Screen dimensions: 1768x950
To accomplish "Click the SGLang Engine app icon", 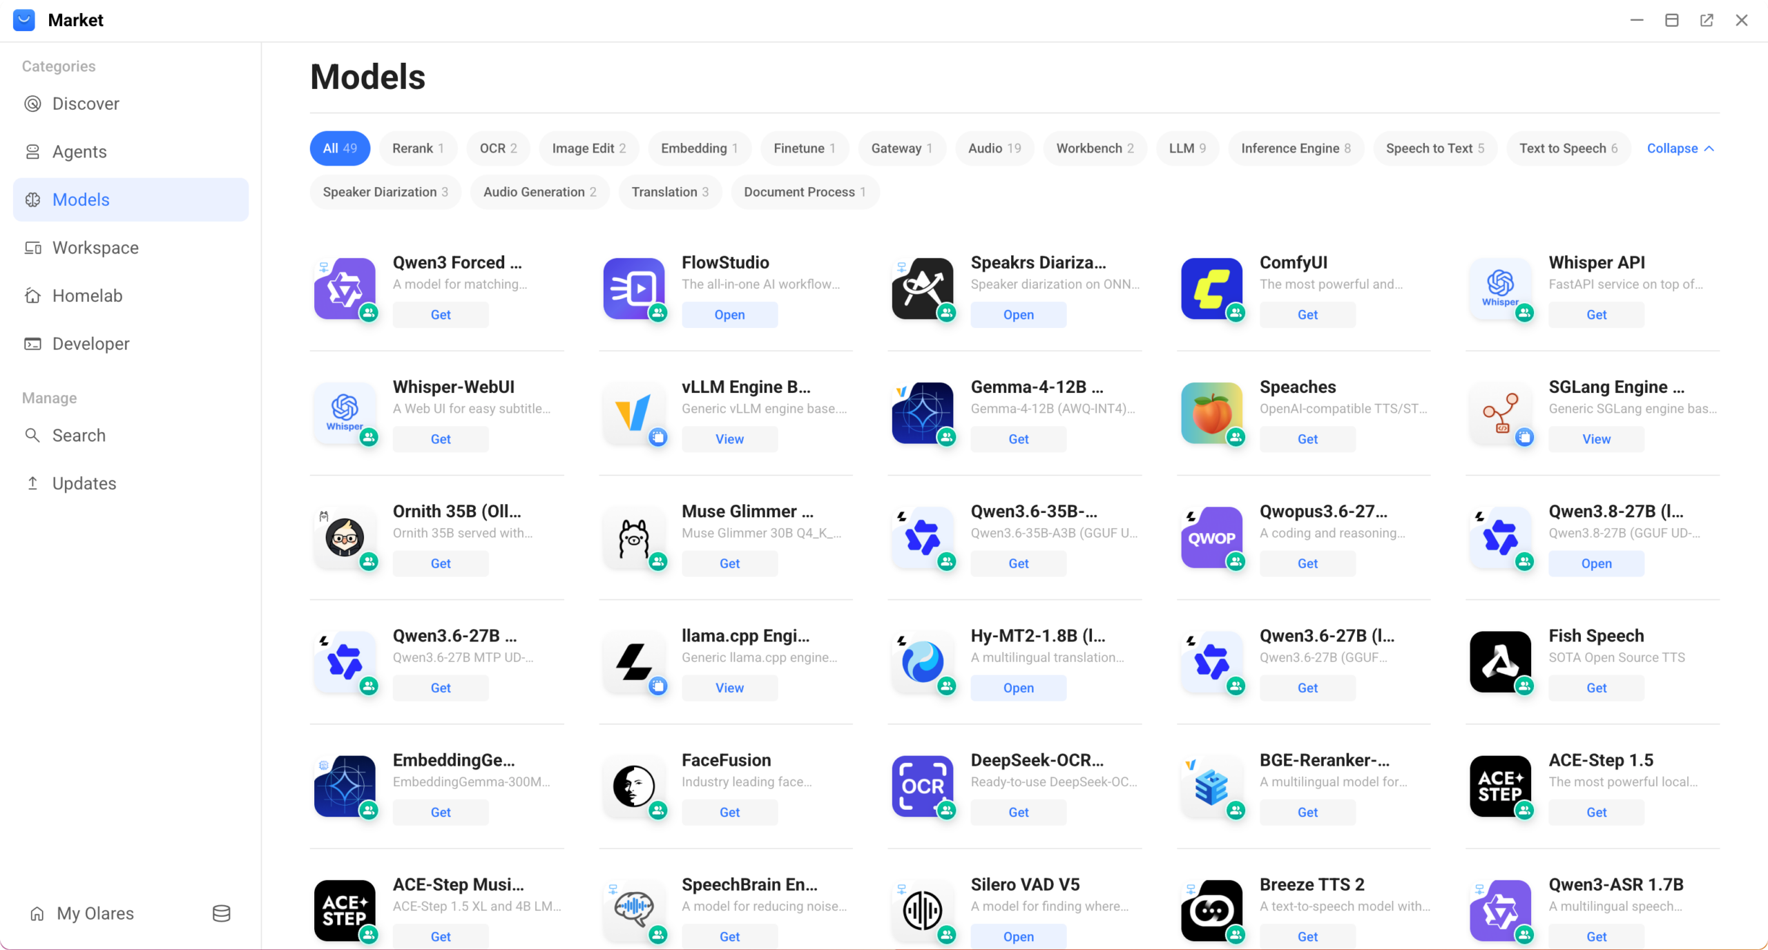I will coord(1500,413).
